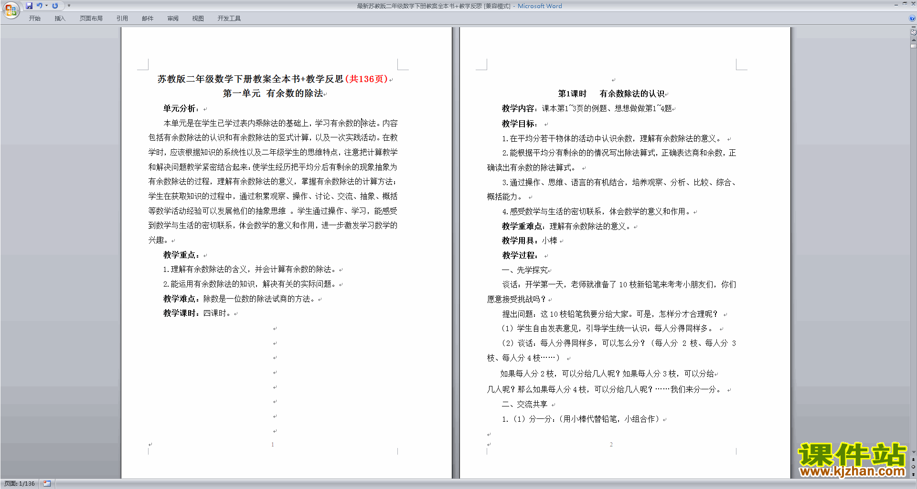Click line 1.理解有余数除法的含义
The height and width of the screenshot is (489, 917).
(250, 270)
